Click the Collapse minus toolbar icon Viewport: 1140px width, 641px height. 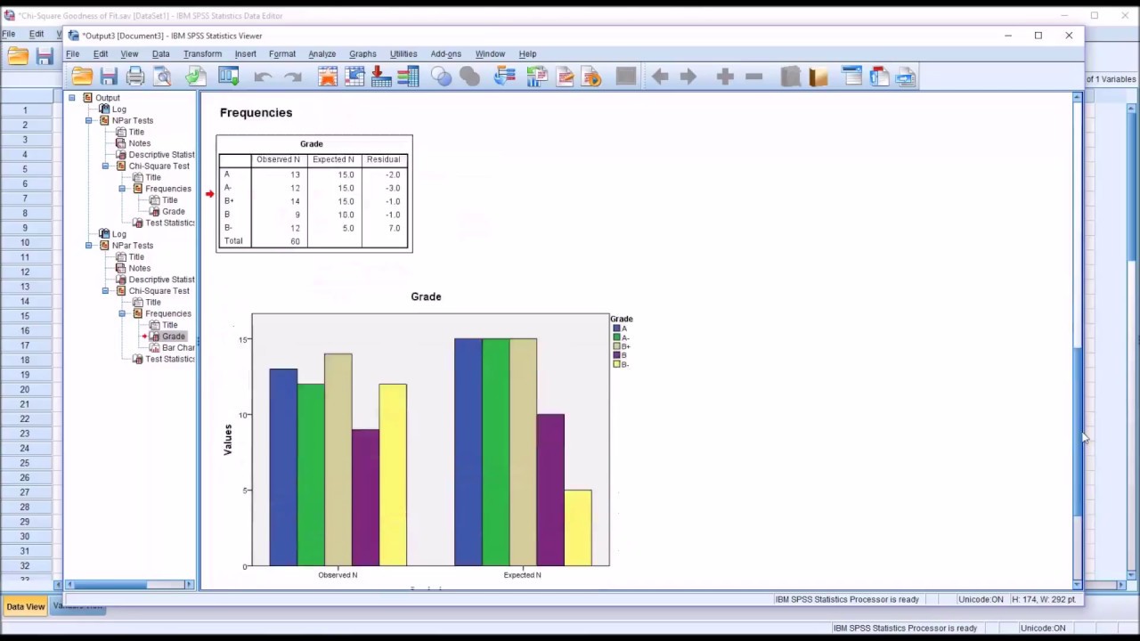[754, 77]
